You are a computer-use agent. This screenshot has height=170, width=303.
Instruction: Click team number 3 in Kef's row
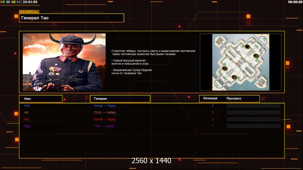tap(213, 119)
